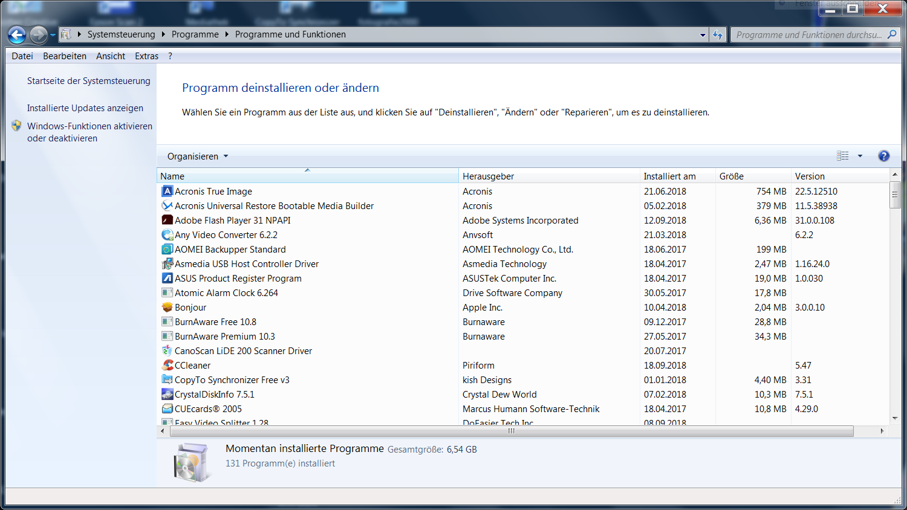Refresh the address bar view

718,34
